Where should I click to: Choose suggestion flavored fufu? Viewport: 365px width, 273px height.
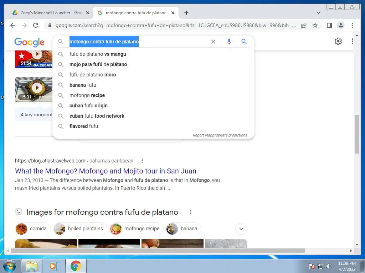pyautogui.click(x=153, y=126)
